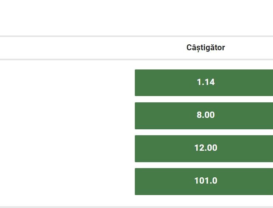The image size is (273, 208).
Task: Bet on the outsider at 101.0
Action: [204, 181]
